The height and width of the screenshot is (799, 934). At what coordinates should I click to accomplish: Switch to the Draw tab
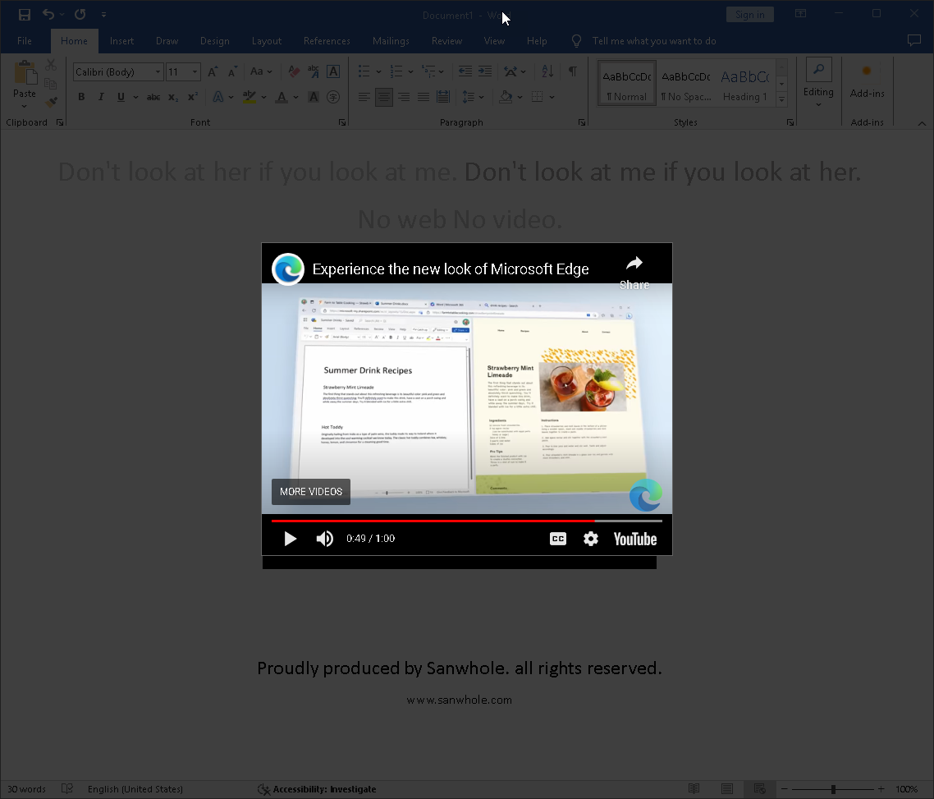pos(167,41)
